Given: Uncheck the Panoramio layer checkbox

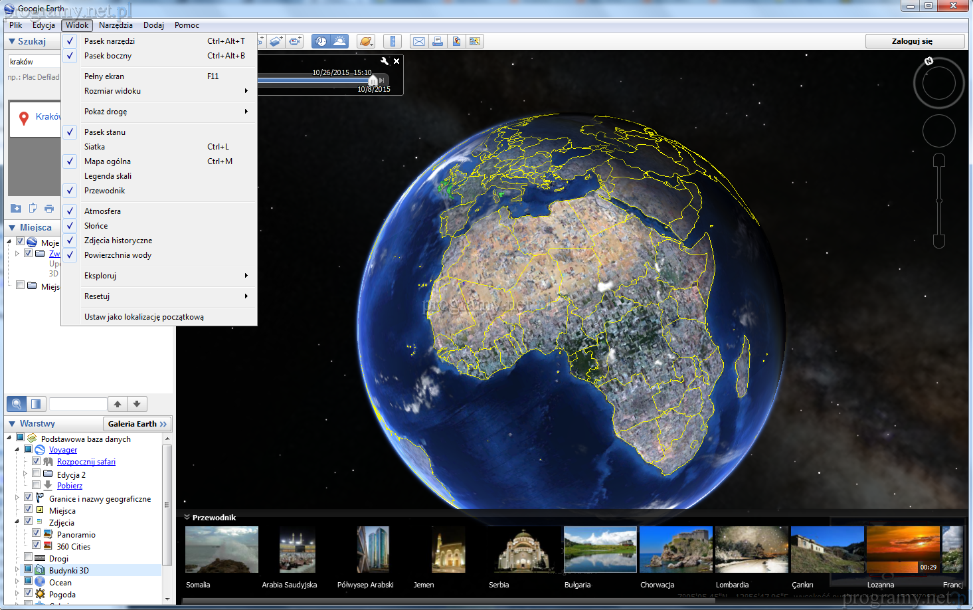Looking at the screenshot, I should [37, 534].
